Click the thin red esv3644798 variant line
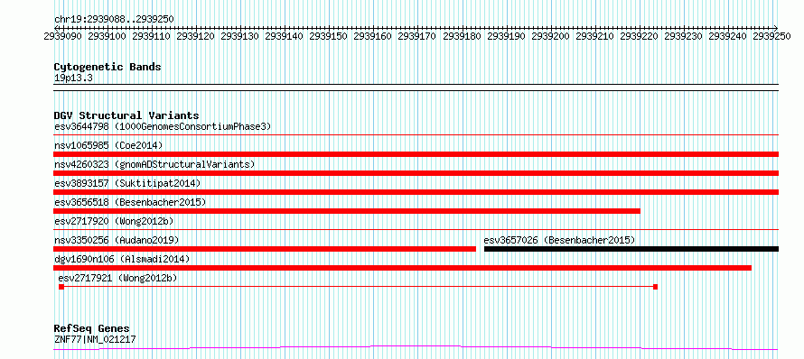The image size is (804, 359). click(x=416, y=135)
